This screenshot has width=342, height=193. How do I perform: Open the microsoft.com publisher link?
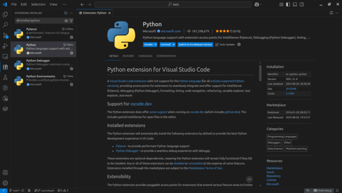tap(171, 32)
